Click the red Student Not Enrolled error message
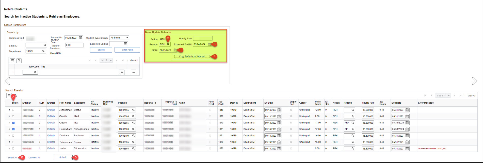483x163 pixels. click(432, 149)
